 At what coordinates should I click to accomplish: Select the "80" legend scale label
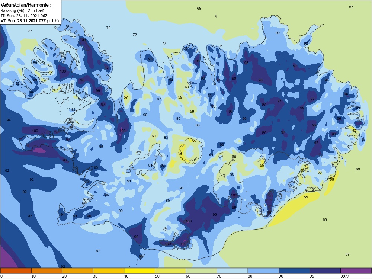[x=250, y=276]
